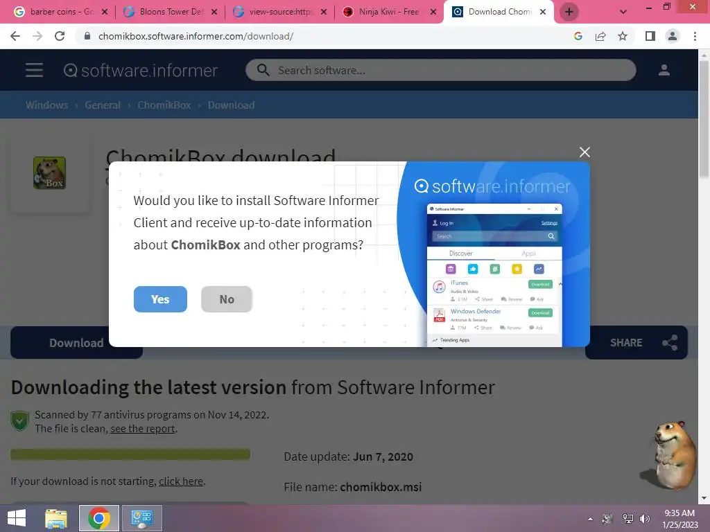The height and width of the screenshot is (532, 710).
Task: Click the scrollbar down arrow
Action: click(704, 499)
